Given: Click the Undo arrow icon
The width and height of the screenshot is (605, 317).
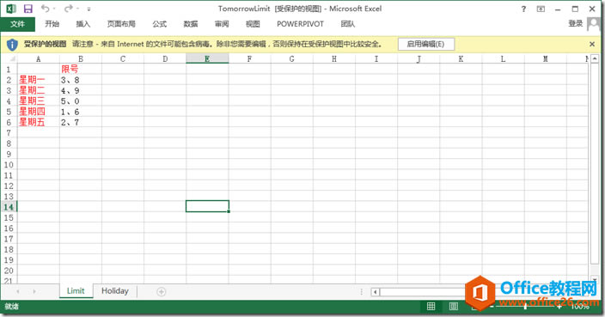Looking at the screenshot, I should tap(46, 9).
